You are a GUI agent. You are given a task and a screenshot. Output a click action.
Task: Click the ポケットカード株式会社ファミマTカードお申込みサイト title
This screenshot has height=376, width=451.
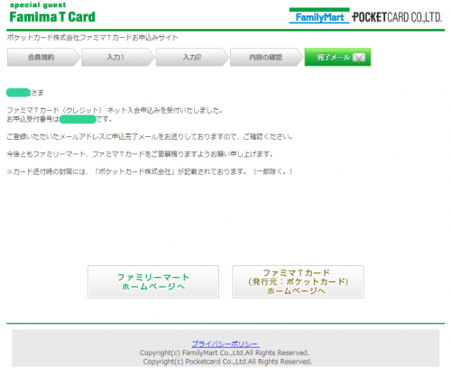point(92,38)
